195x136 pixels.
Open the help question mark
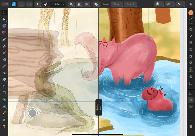191,127
